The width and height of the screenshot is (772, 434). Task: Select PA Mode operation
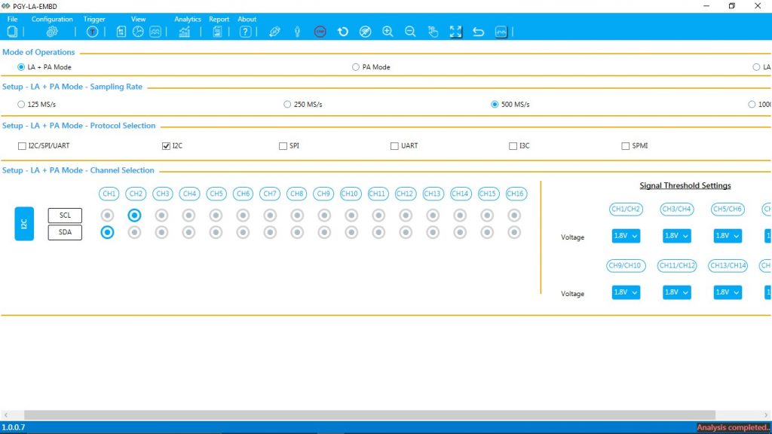tap(354, 66)
